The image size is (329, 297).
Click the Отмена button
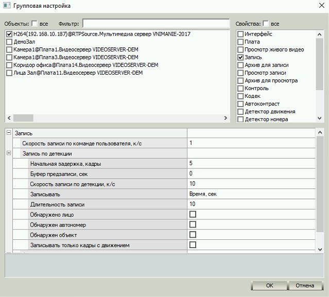[305, 286]
